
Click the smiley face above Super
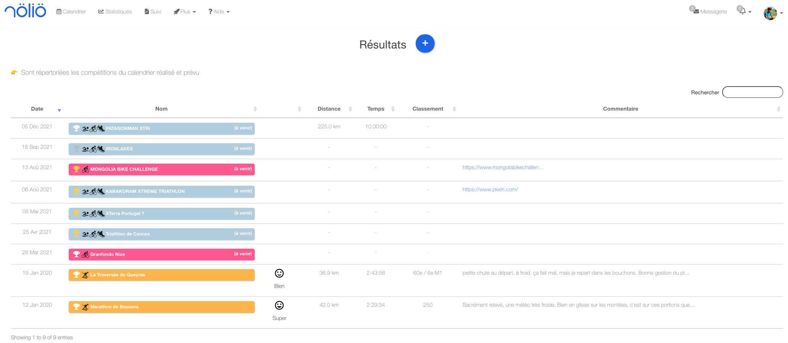pyautogui.click(x=279, y=305)
